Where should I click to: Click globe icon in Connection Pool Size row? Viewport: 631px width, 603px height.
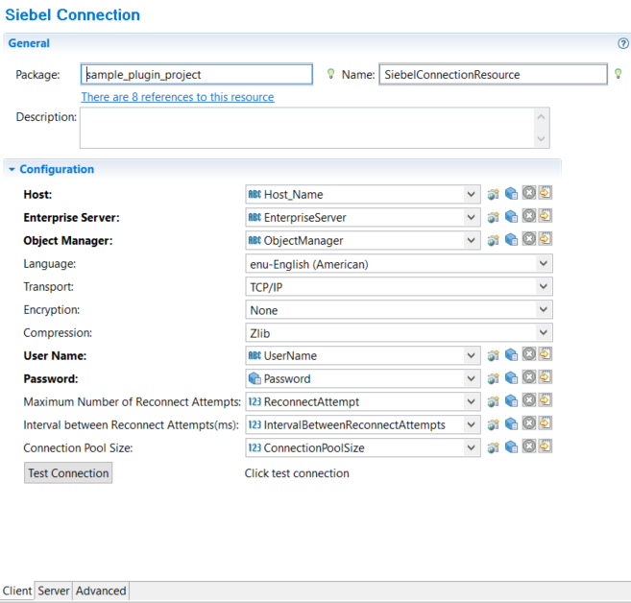494,447
